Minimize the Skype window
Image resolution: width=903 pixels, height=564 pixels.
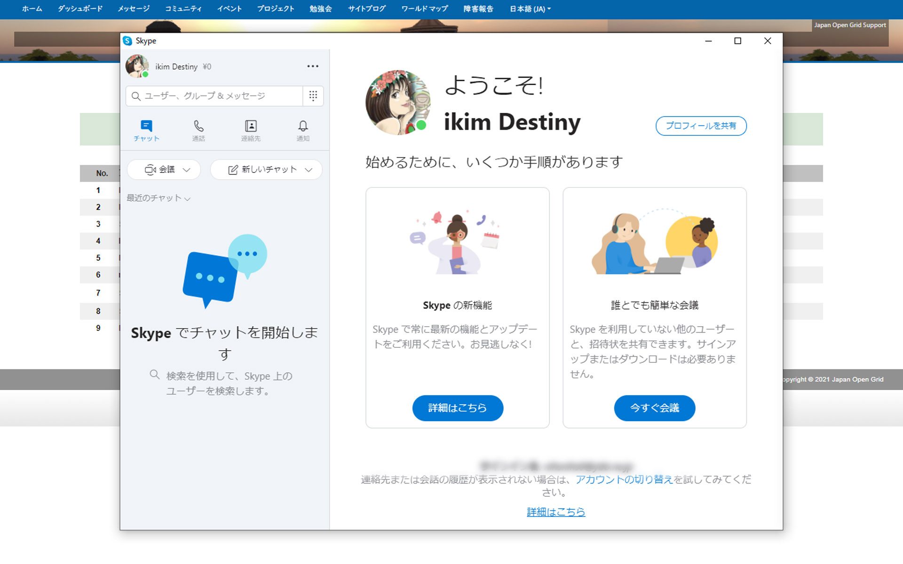click(708, 41)
